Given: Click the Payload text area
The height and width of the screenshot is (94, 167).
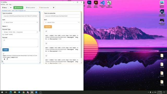Looking at the screenshot, I should pos(20,43).
